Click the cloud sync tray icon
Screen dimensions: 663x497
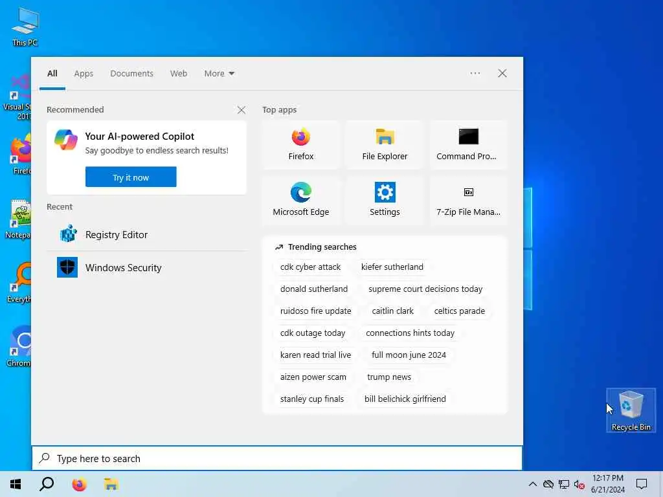(548, 484)
